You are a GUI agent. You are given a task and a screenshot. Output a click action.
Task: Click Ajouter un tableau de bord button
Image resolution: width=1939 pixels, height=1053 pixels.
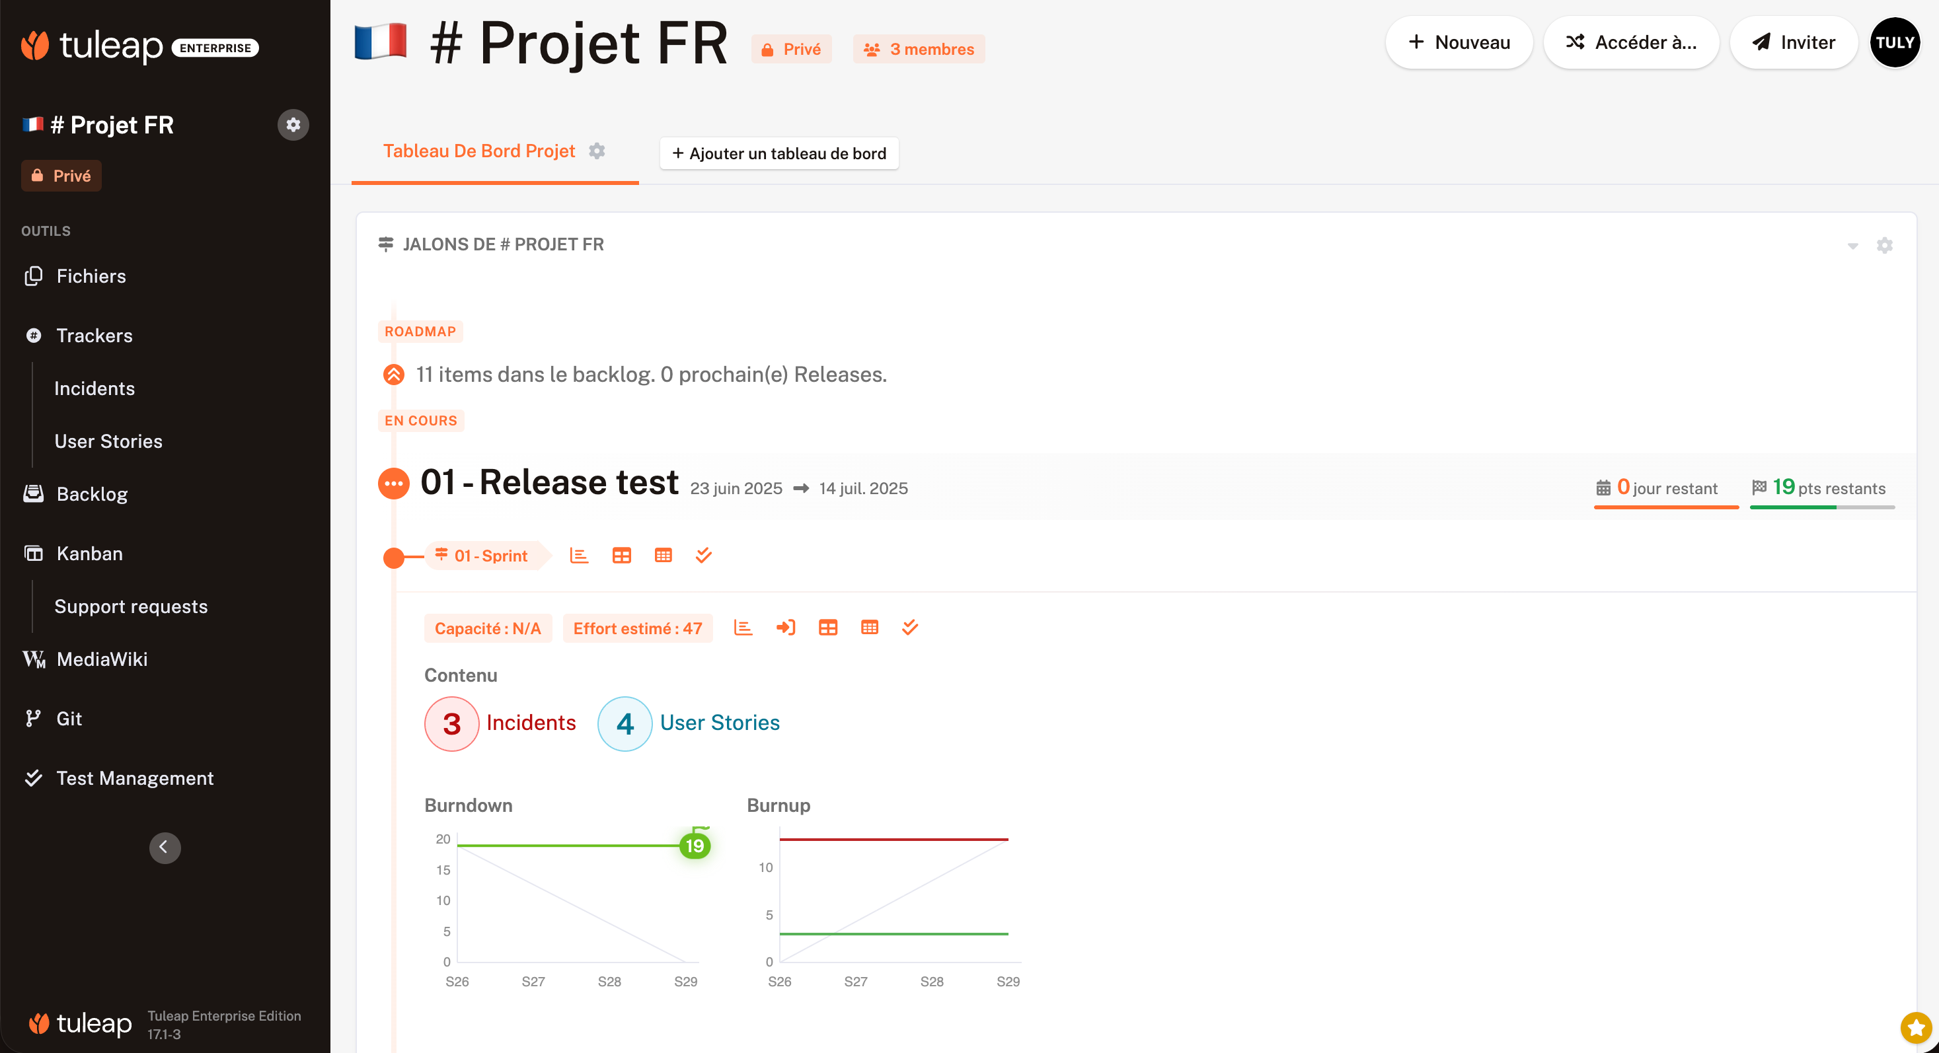click(x=779, y=153)
